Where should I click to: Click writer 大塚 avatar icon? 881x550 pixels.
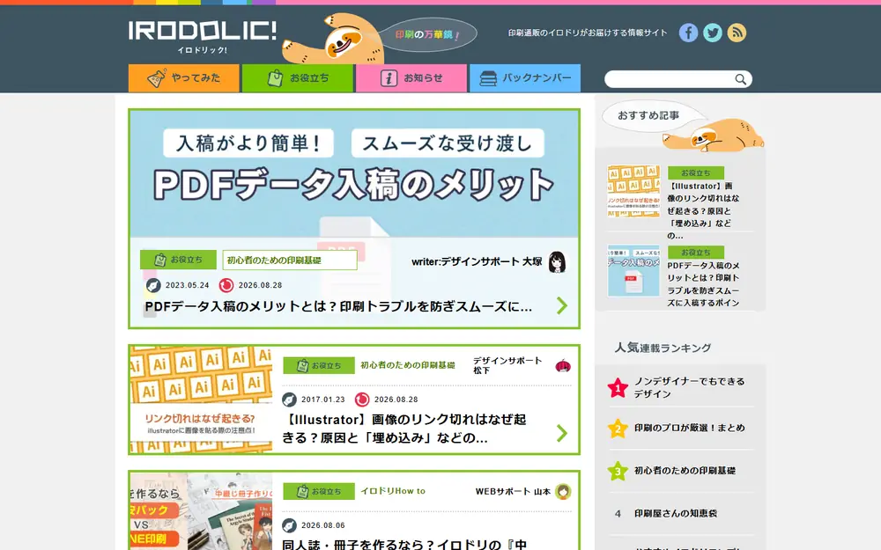(557, 262)
